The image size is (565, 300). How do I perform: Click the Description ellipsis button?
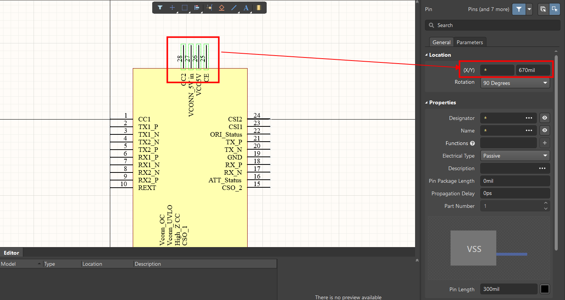tap(542, 168)
